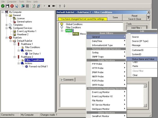Screen dimensions: 158x118
Task: Open the Date/Time filter submenu
Action: click(x=106, y=41)
